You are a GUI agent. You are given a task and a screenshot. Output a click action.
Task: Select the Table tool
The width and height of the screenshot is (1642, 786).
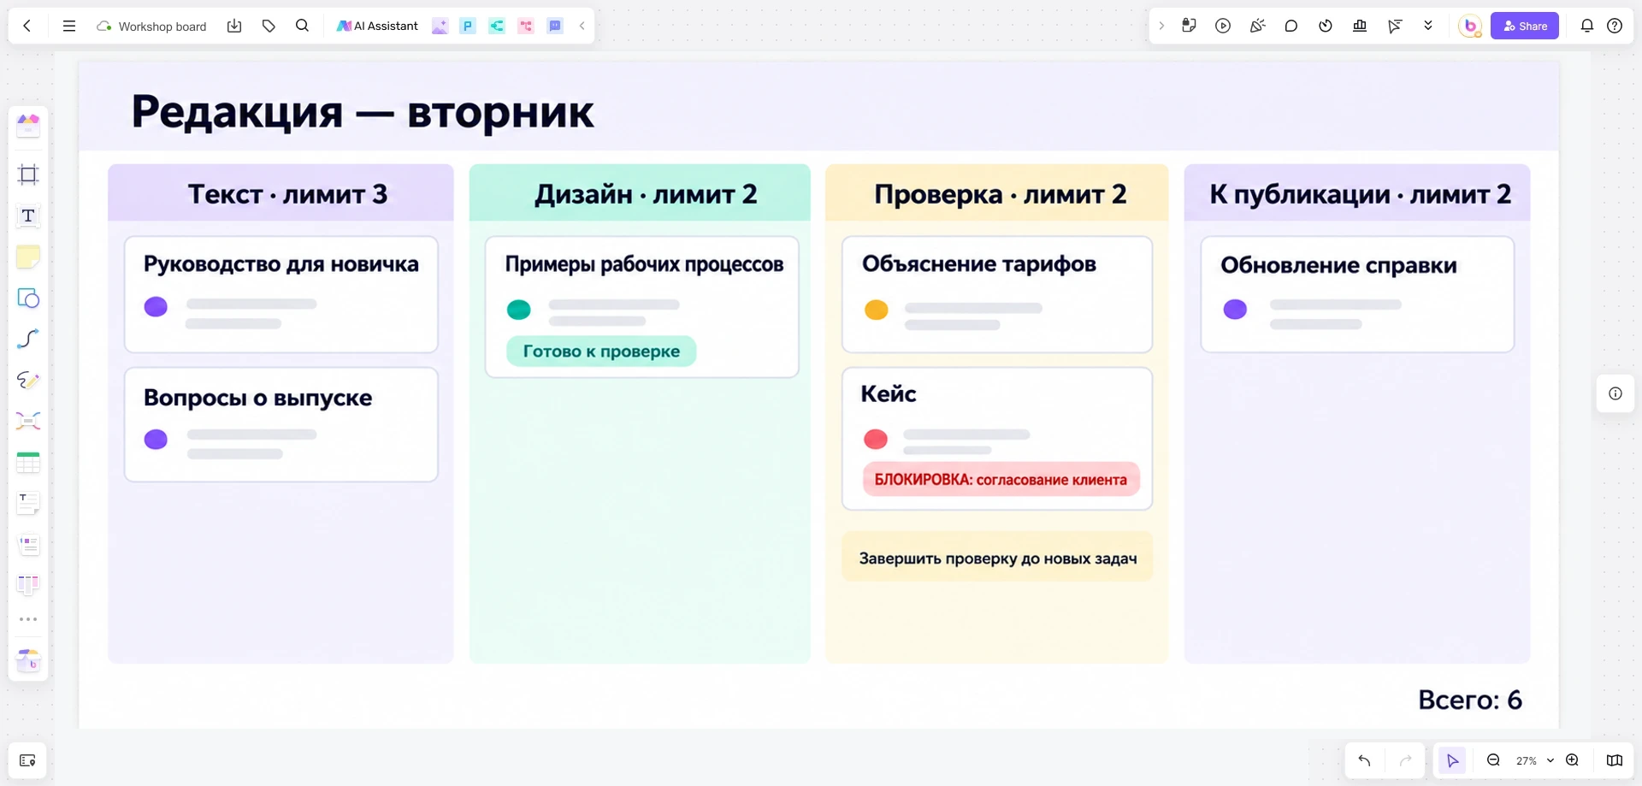[x=28, y=462]
